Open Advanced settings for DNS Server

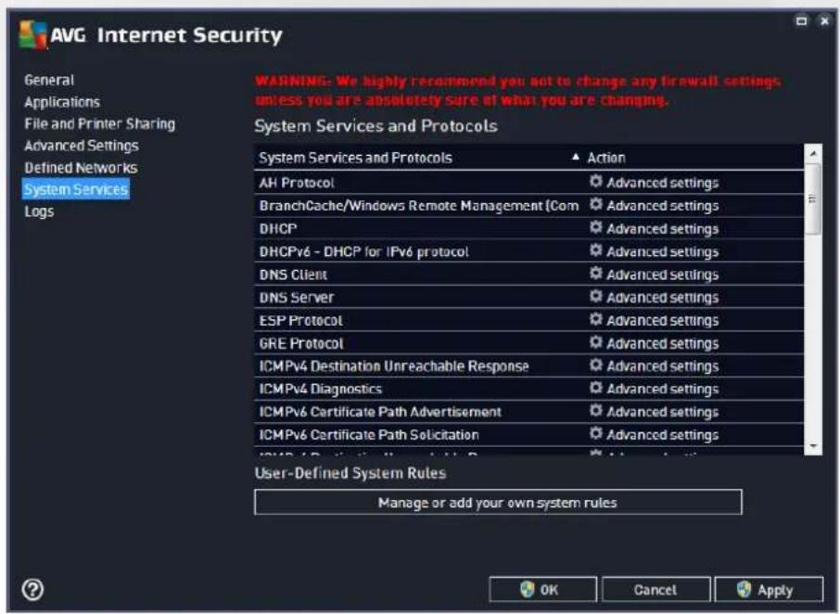click(x=662, y=298)
